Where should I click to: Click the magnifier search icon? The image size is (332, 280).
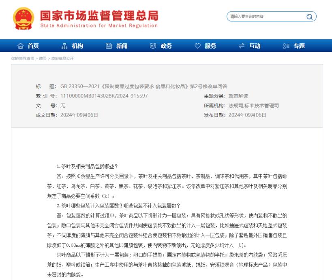click(x=310, y=17)
